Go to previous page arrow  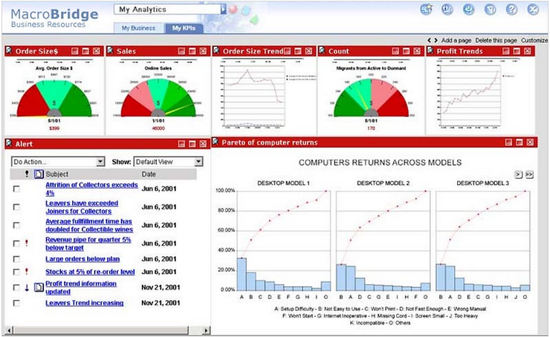point(429,40)
